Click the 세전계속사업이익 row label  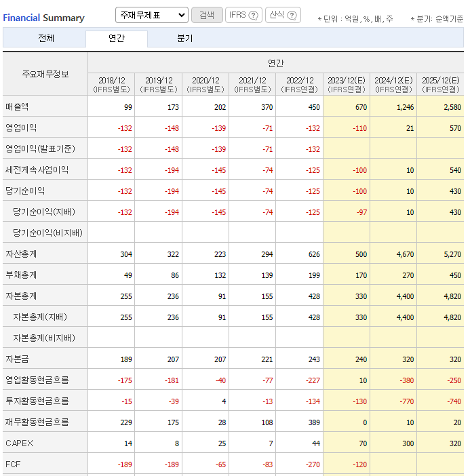(x=37, y=170)
